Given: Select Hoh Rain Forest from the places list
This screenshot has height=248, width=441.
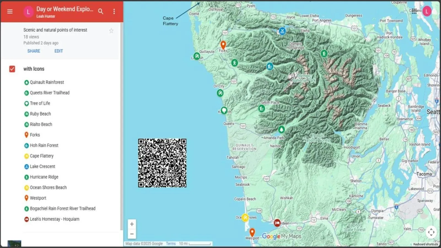Looking at the screenshot, I should point(44,145).
